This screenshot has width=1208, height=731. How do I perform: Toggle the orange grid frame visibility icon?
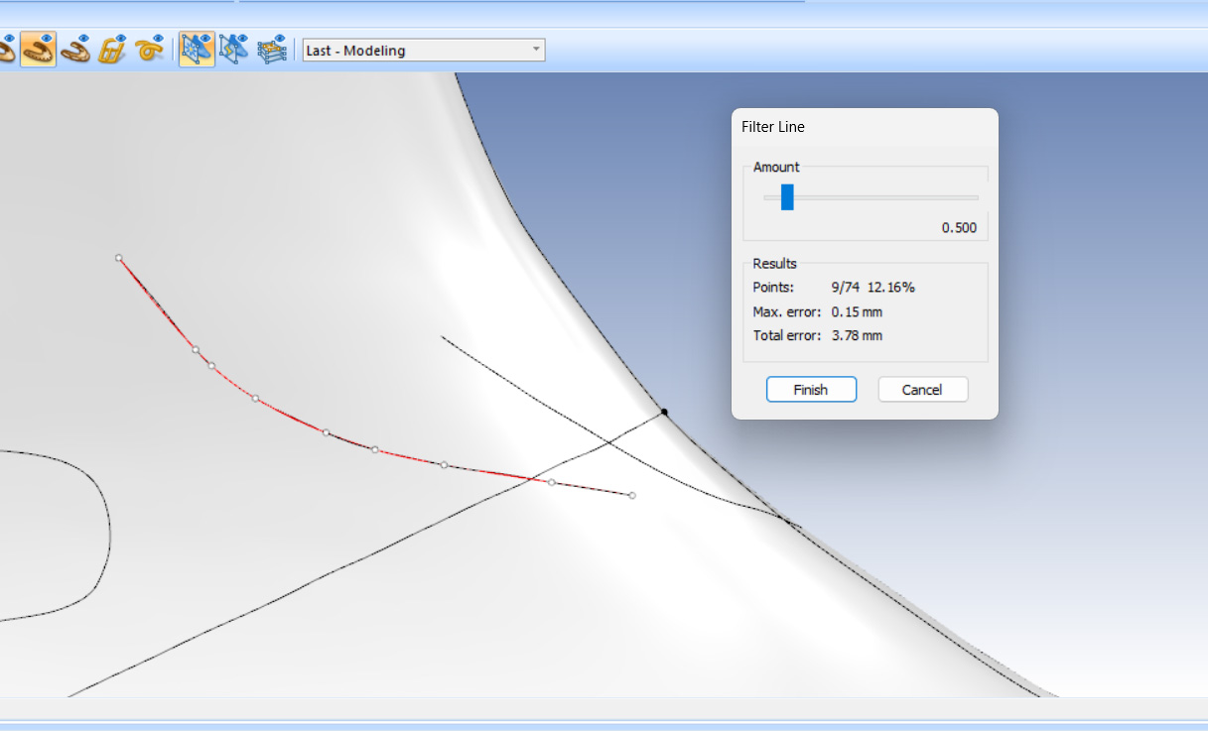point(112,49)
